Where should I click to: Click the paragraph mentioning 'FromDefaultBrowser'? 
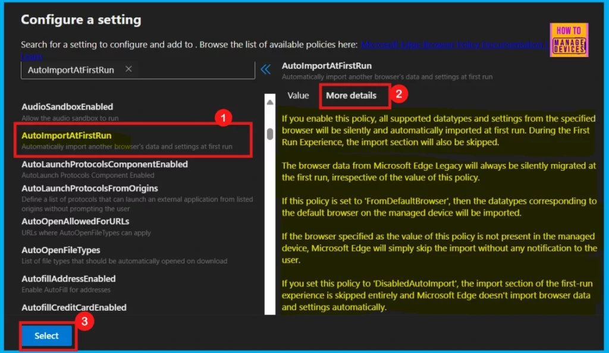pyautogui.click(x=439, y=207)
